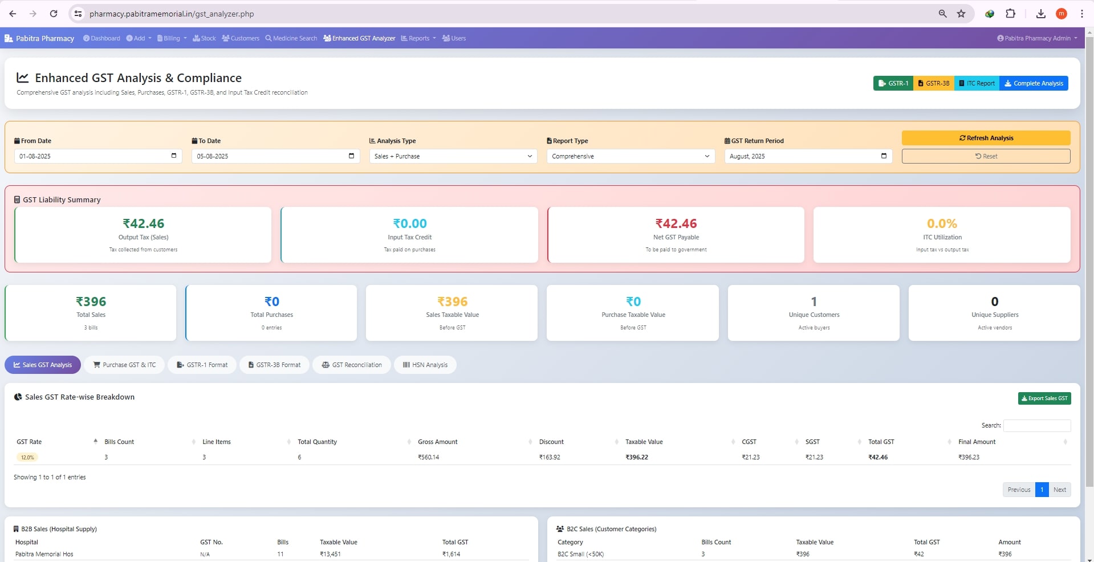Open the Enhanced GST Analyzer navbar item
Image resolution: width=1094 pixels, height=562 pixels.
tap(359, 38)
